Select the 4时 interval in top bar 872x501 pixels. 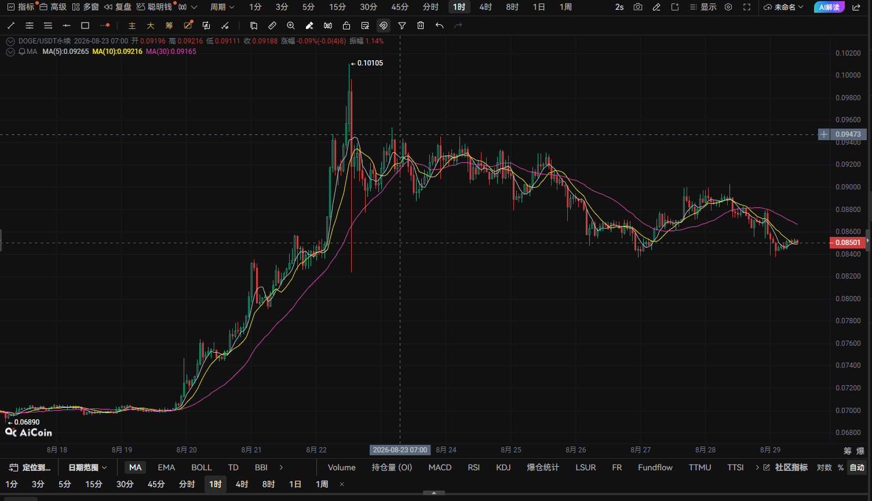click(x=486, y=7)
